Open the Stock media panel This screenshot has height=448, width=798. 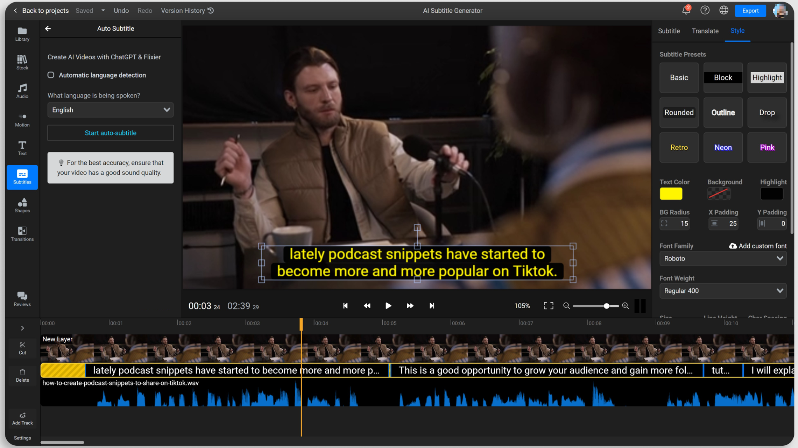pos(22,62)
